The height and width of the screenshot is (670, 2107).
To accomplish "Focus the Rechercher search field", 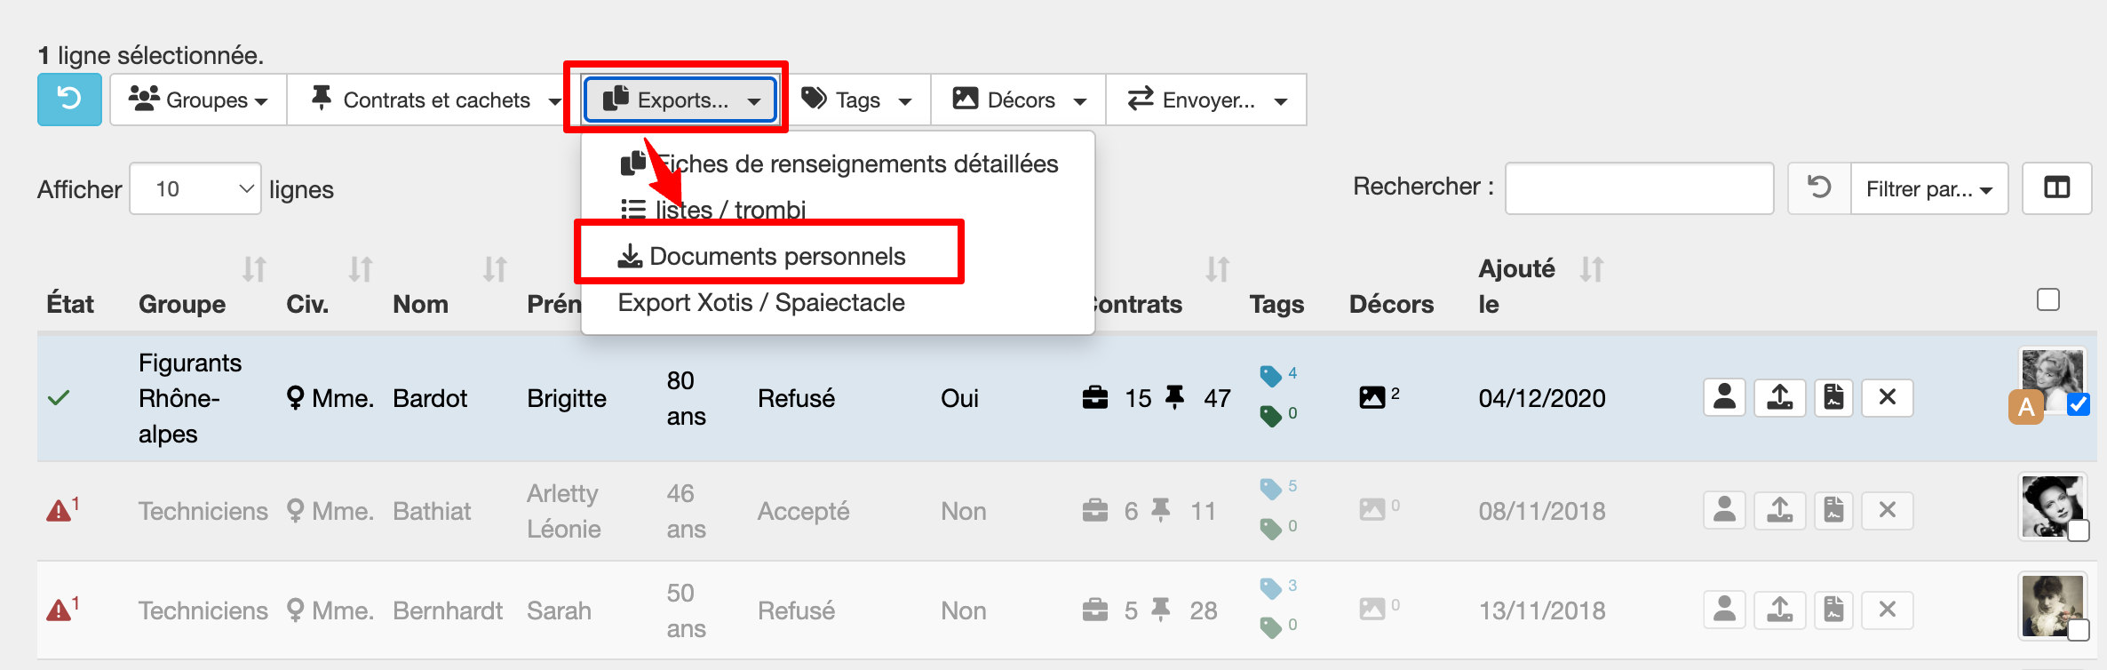I will (x=1639, y=188).
